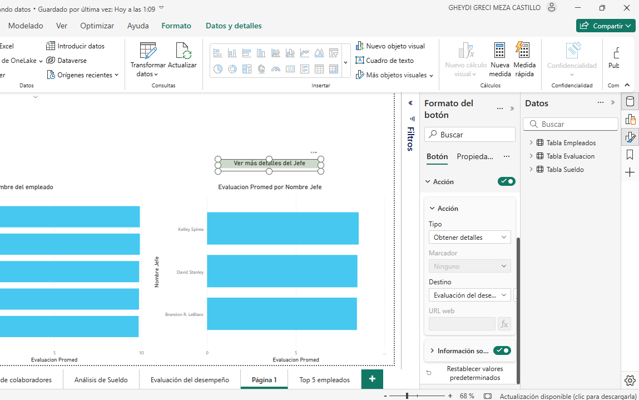The image size is (639, 400).
Task: Click Restablecer valores predeterminados
Action: click(x=474, y=373)
